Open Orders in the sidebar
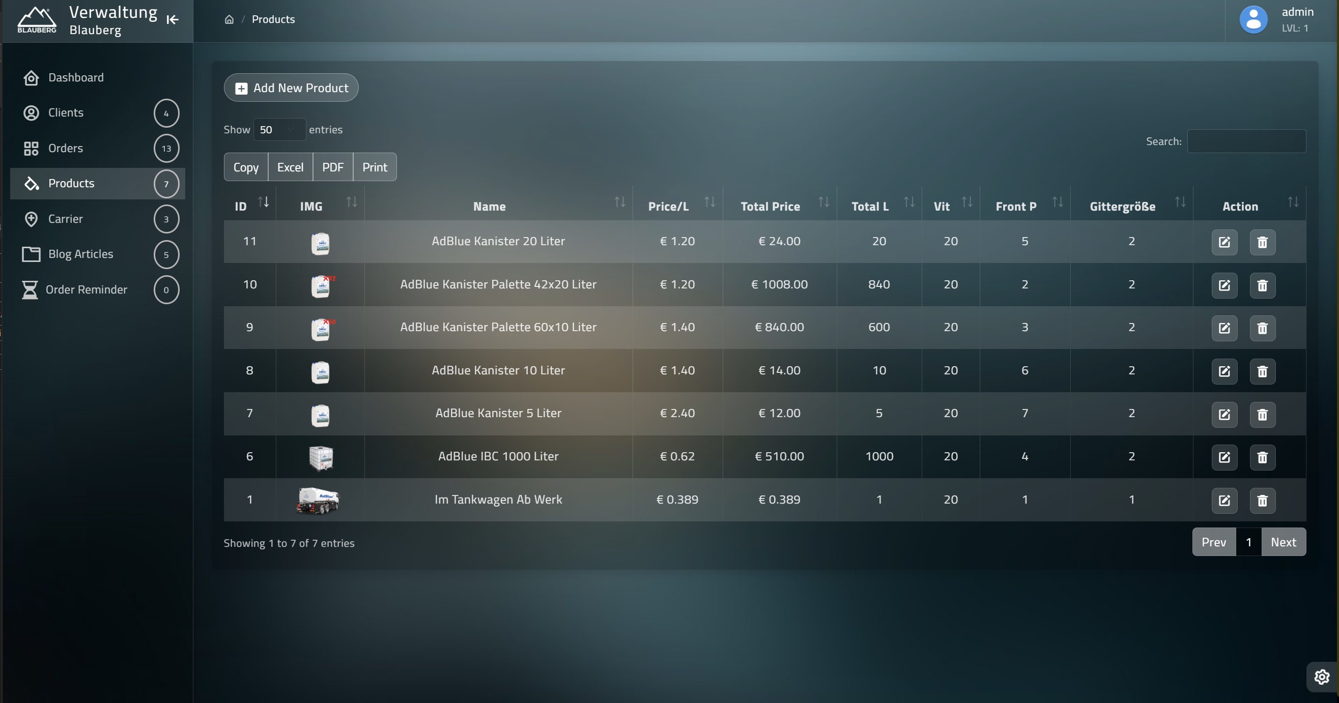Image resolution: width=1339 pixels, height=703 pixels. click(98, 148)
